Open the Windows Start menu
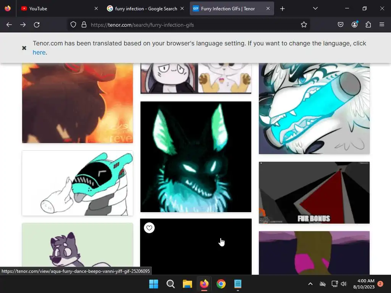 pyautogui.click(x=153, y=284)
